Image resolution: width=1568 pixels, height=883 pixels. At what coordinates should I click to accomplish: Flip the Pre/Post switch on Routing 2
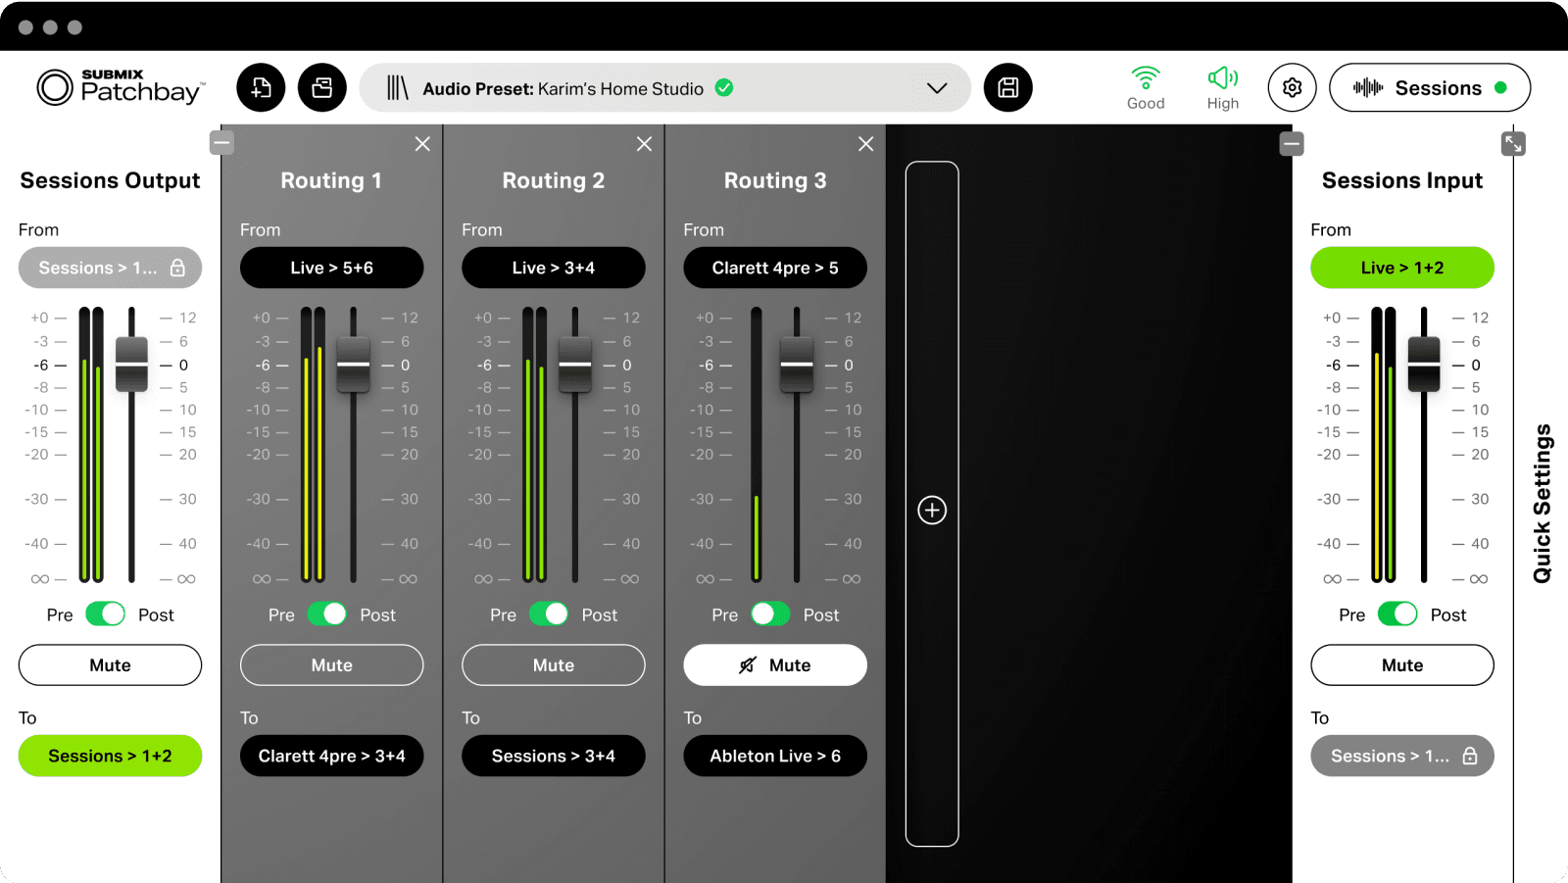click(552, 614)
